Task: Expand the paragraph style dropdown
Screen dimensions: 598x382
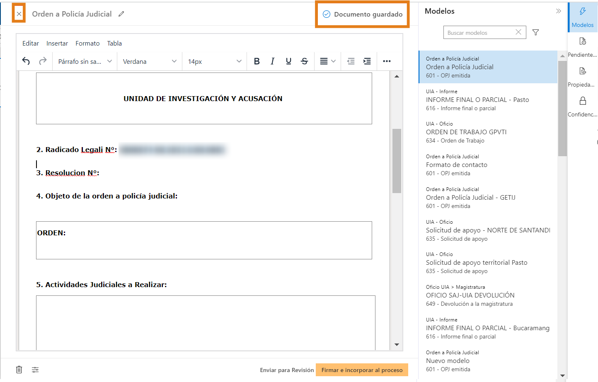Action: (x=85, y=61)
